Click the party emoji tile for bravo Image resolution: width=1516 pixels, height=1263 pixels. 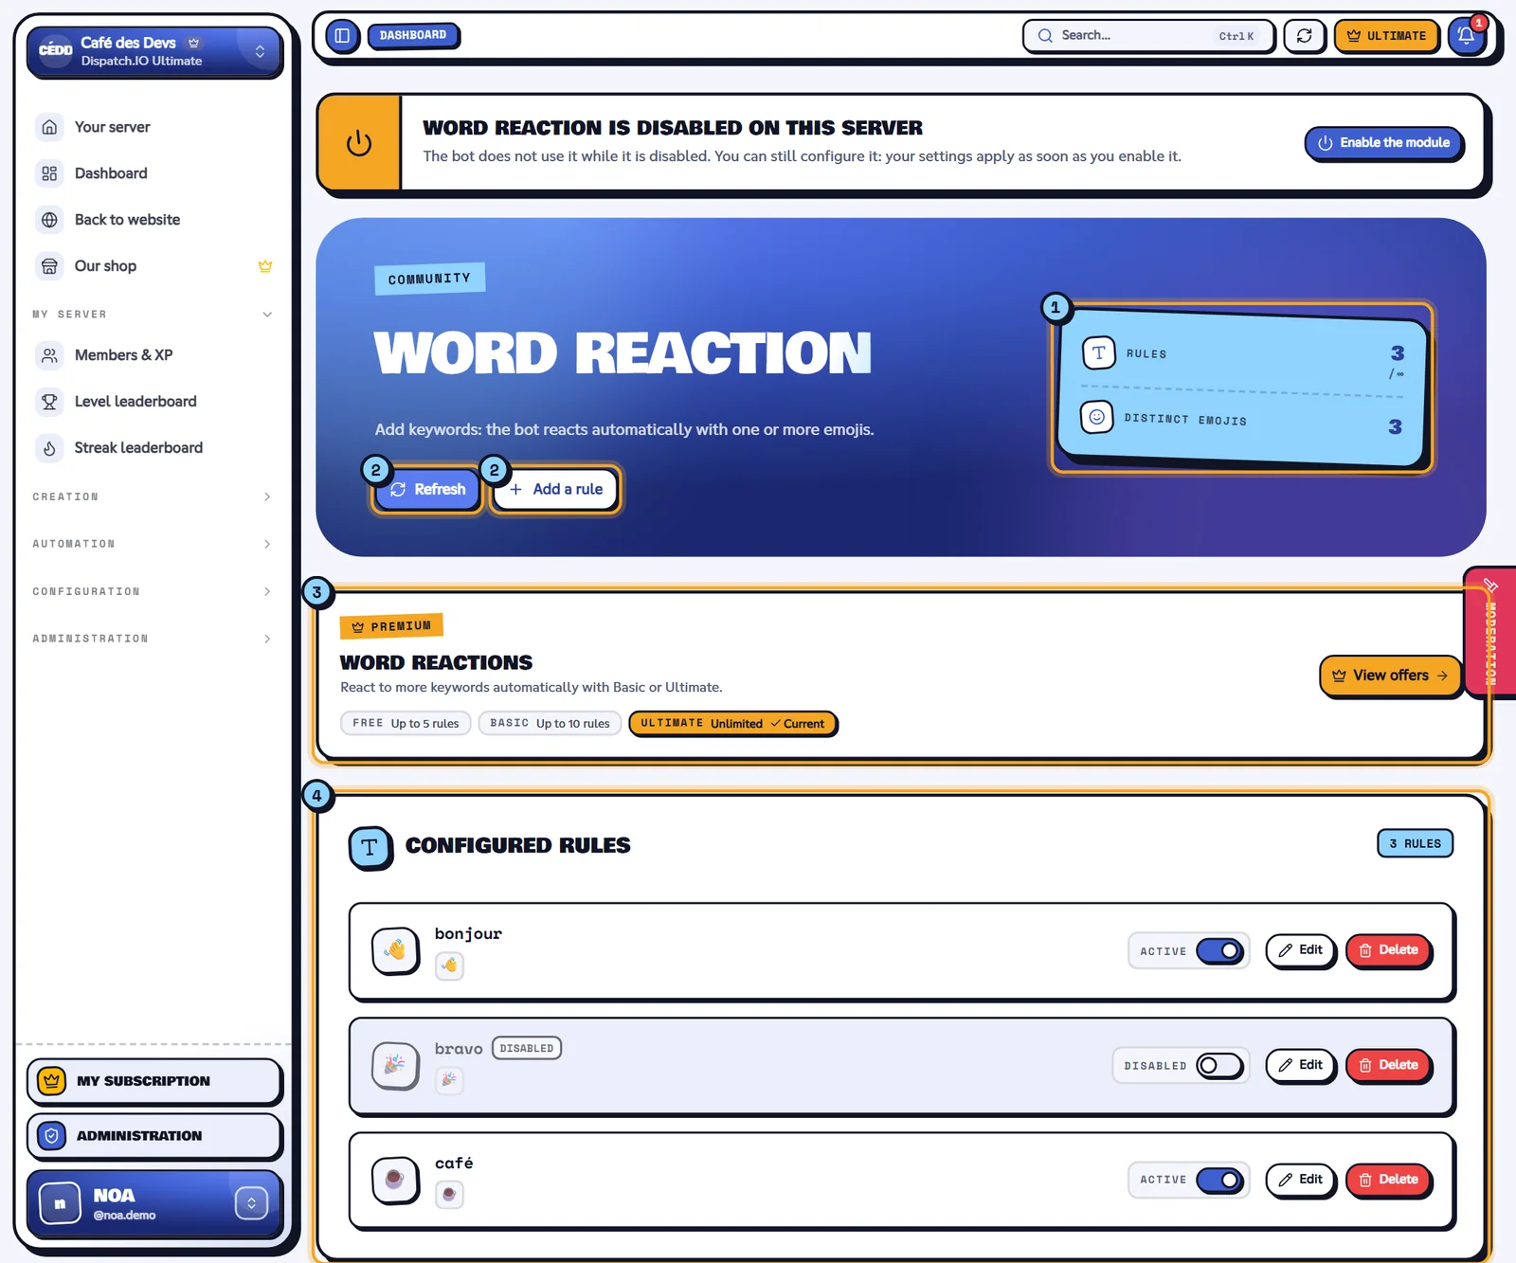tap(396, 1066)
